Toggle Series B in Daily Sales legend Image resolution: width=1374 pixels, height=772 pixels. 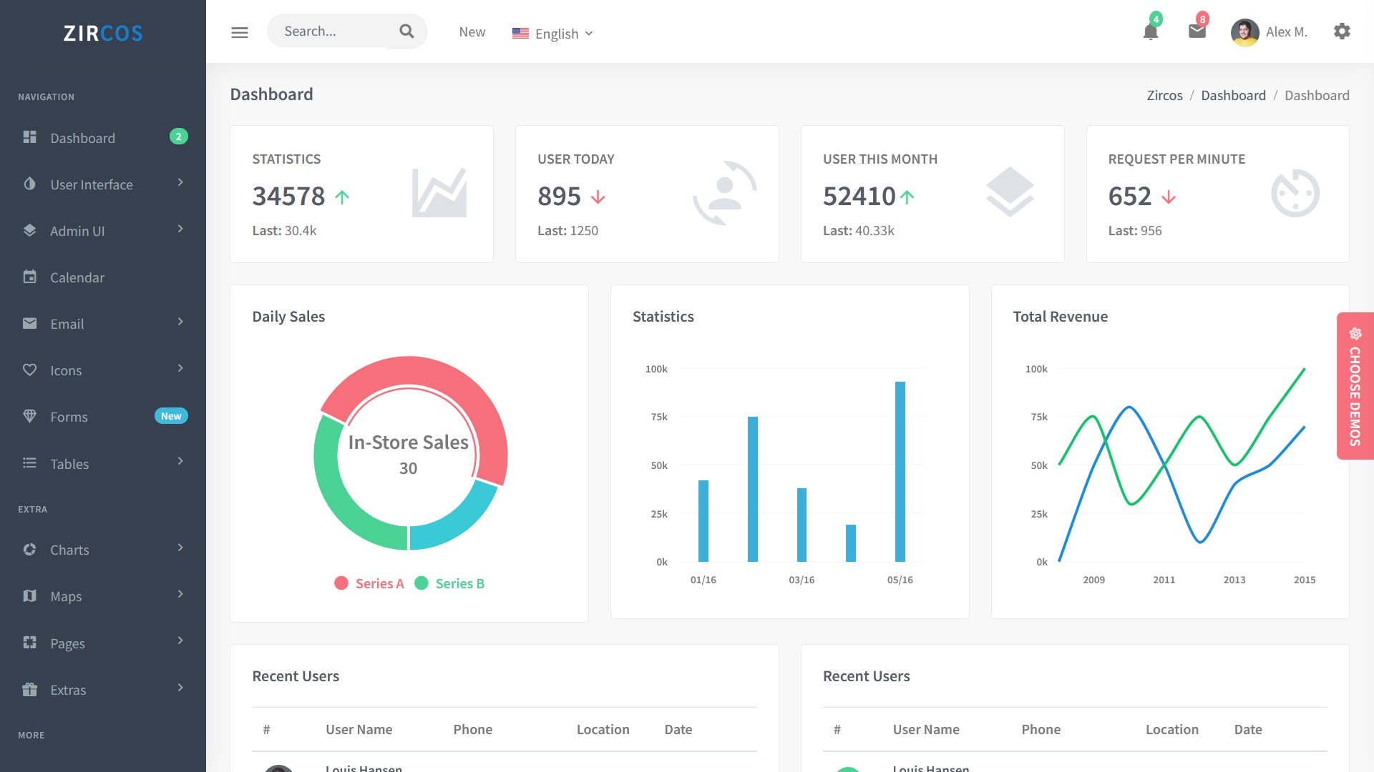449,583
